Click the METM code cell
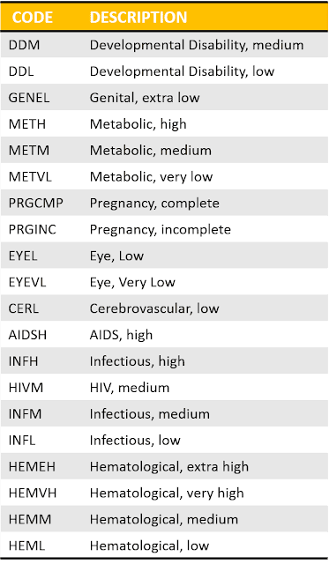329x564 pixels. [29, 151]
